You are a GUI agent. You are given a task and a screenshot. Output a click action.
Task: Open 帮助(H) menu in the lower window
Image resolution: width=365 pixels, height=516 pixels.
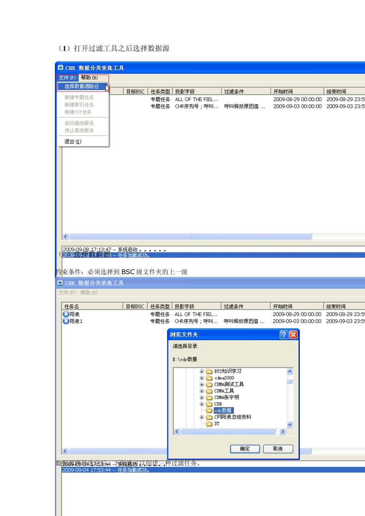pos(89,293)
